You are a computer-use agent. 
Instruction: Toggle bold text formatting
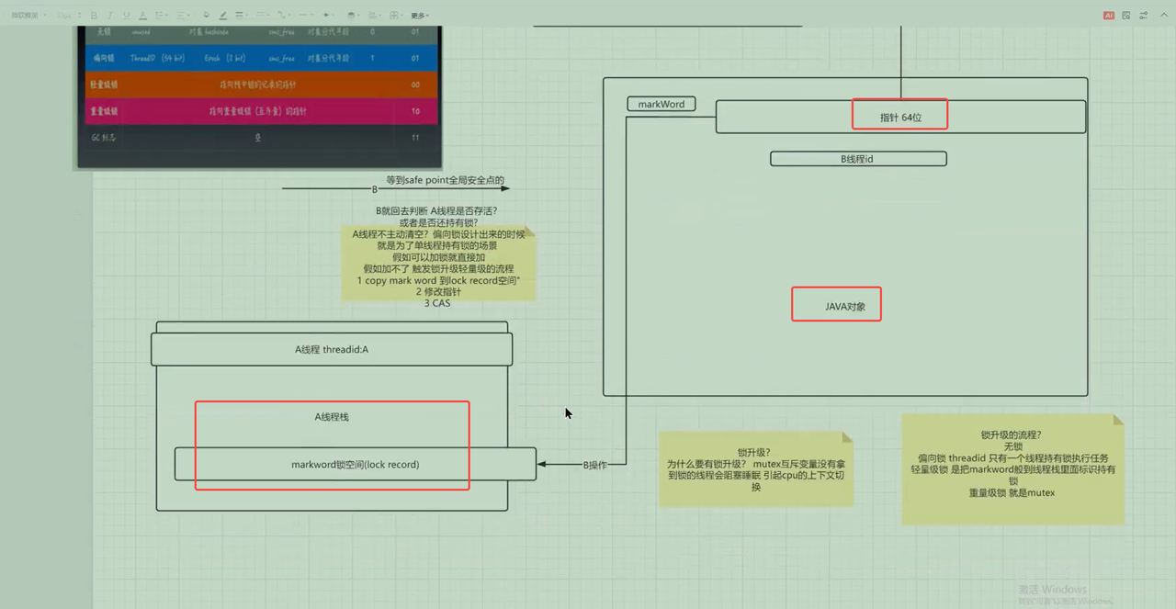94,16
